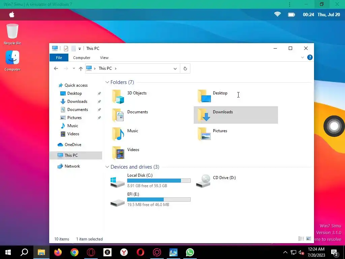345x259 pixels.
Task: Open taskbar Search magnifier
Action: [x=24, y=252]
